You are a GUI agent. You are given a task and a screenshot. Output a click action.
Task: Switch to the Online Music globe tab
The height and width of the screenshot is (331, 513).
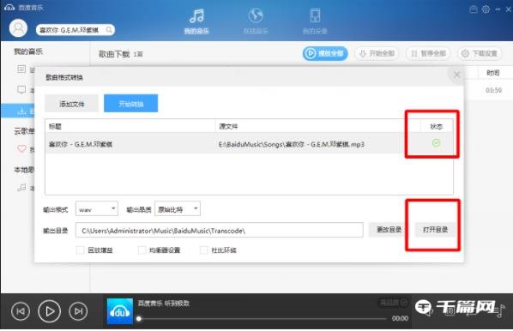[256, 21]
